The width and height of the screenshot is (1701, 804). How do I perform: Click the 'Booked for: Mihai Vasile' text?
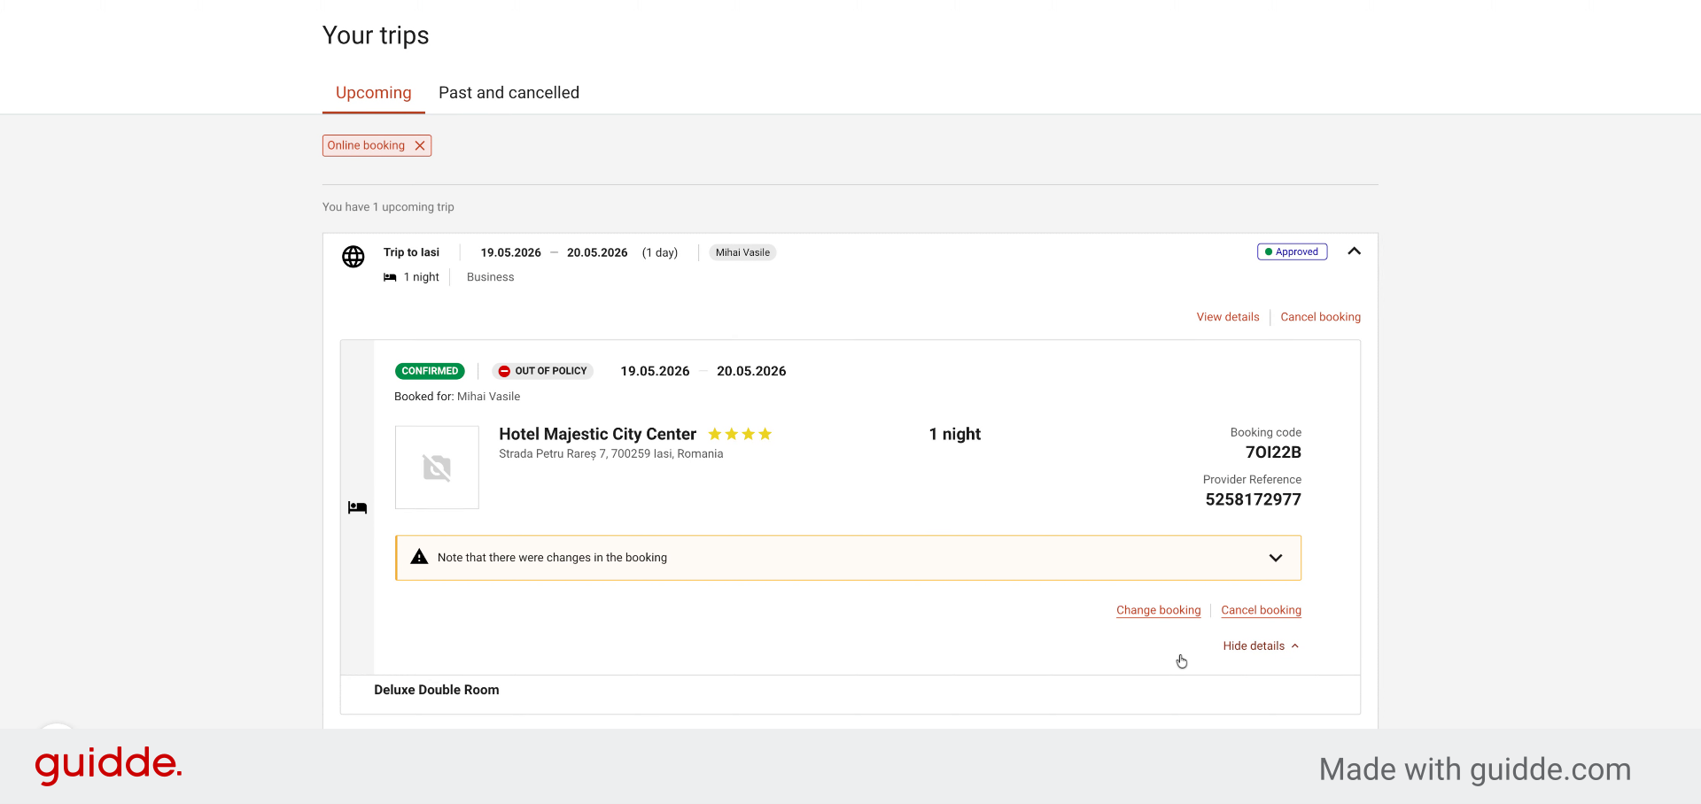[457, 397]
